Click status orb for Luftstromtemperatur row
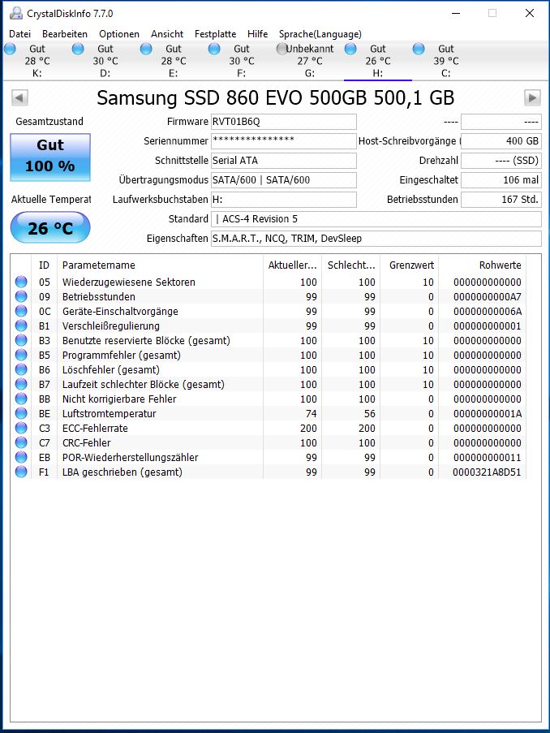550x733 pixels. 21,413
